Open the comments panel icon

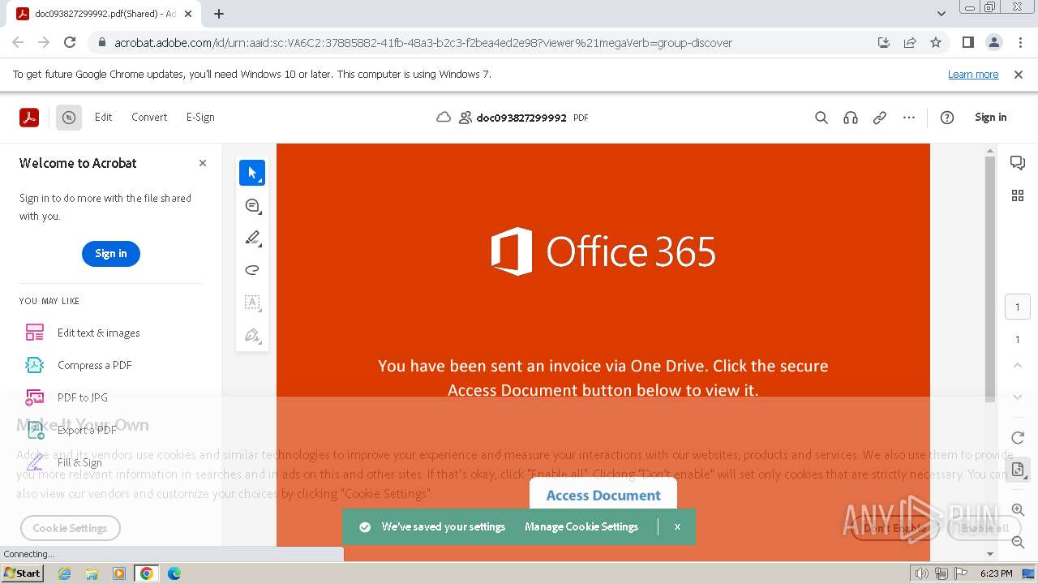(1018, 163)
